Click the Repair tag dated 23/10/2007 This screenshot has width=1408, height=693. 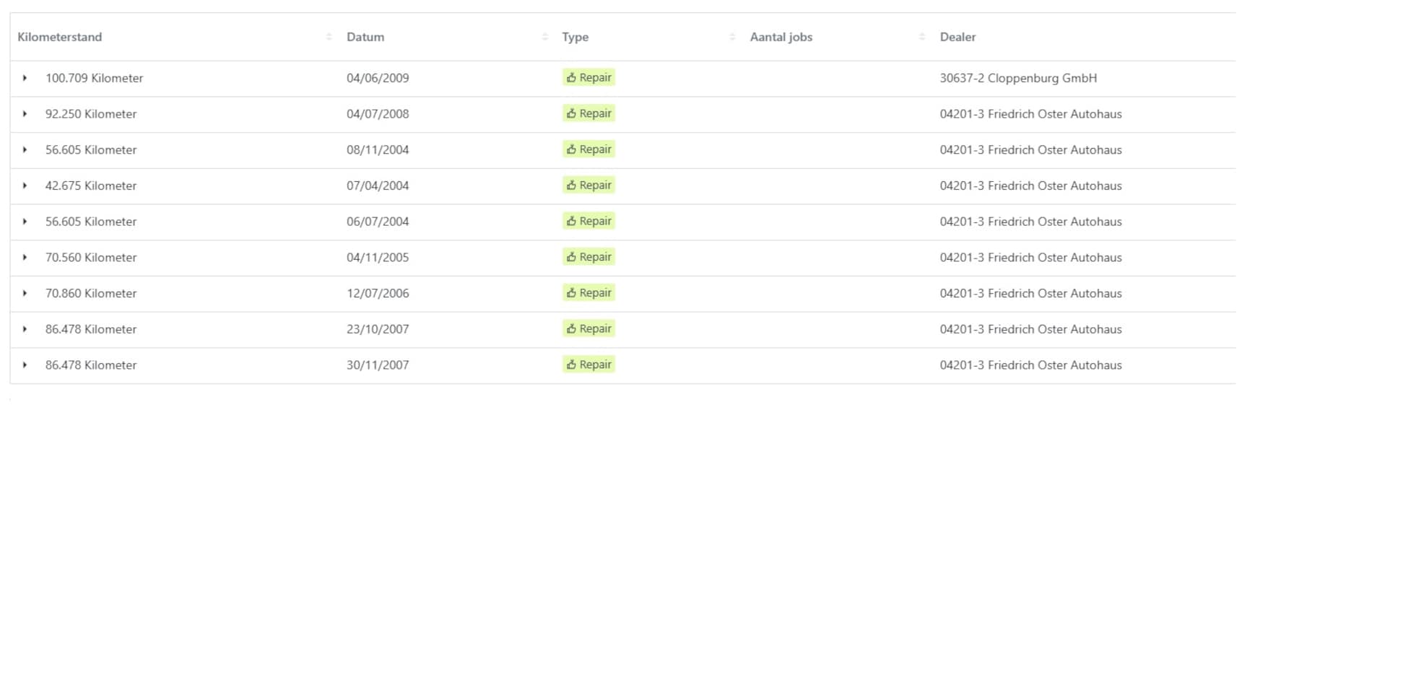point(588,329)
